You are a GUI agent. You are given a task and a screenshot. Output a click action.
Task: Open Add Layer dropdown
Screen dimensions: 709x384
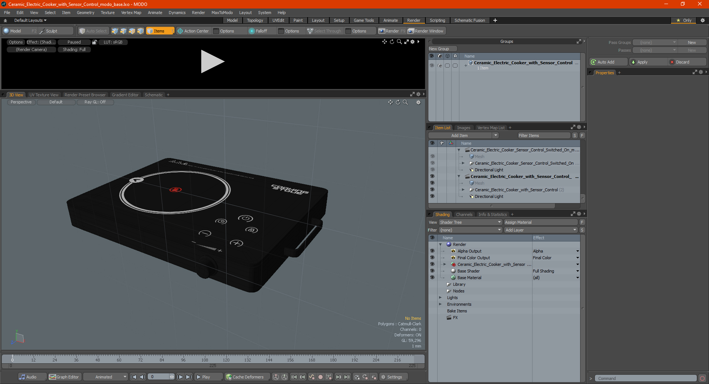(x=541, y=230)
